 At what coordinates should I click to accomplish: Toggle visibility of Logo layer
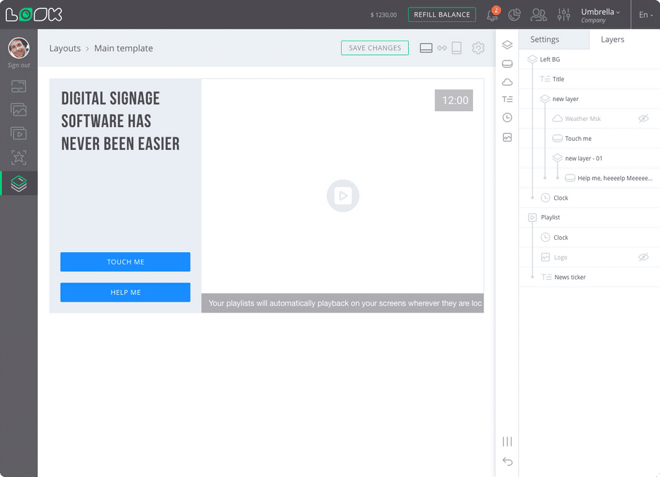tap(643, 257)
